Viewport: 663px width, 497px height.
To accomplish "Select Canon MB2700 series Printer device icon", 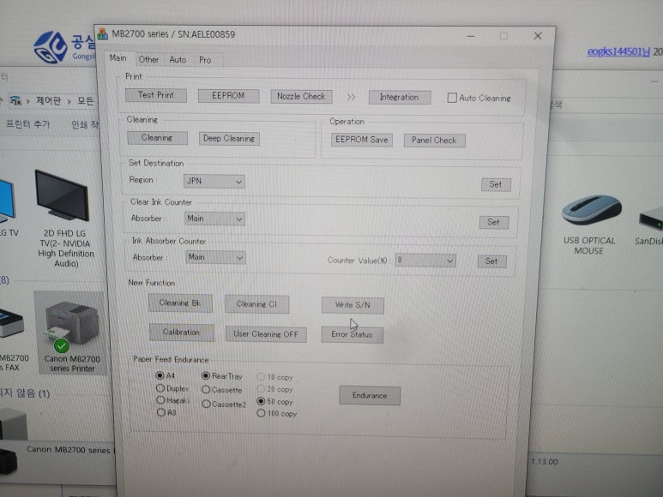I will [x=72, y=332].
